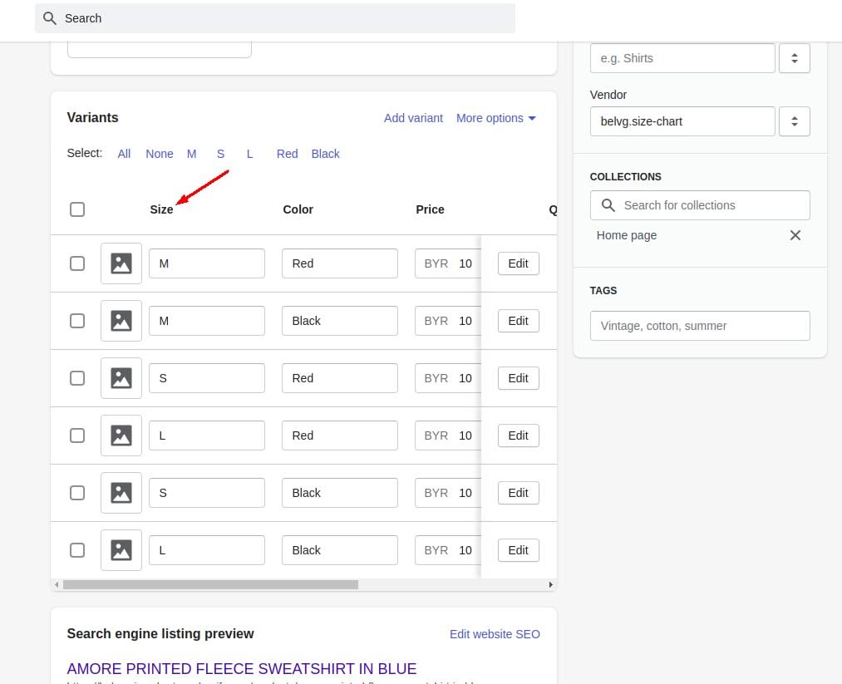Screen dimensions: 842x684
Task: Open the More options dropdown
Action: tap(496, 118)
